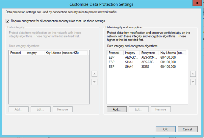204x138 pixels.
Task: Confirm settings with the OK button
Action: [x=166, y=129]
